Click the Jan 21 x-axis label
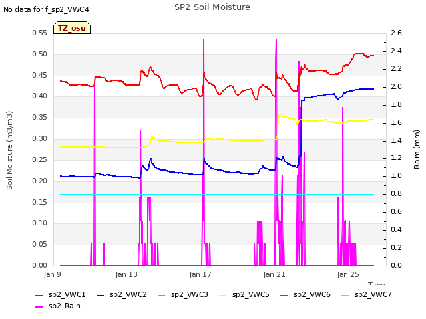 (x=274, y=274)
